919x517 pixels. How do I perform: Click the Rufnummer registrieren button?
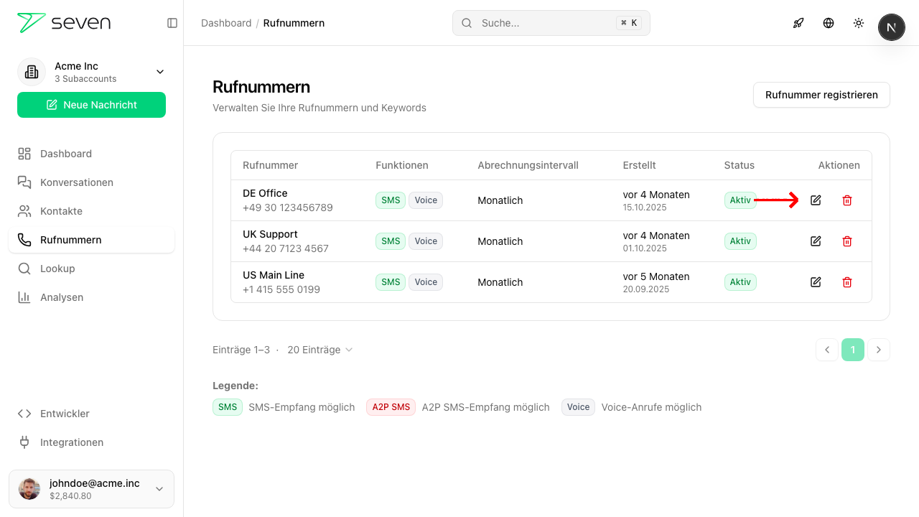pos(821,94)
